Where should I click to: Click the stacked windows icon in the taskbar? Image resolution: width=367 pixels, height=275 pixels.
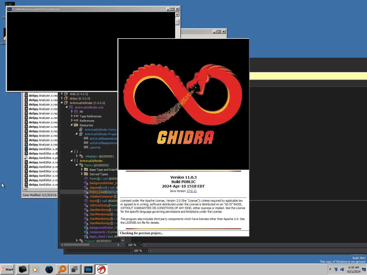point(75,269)
